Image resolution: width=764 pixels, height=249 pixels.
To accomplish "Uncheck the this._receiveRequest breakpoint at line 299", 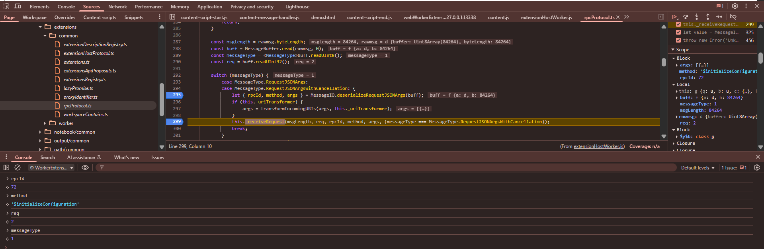I will click(678, 24).
